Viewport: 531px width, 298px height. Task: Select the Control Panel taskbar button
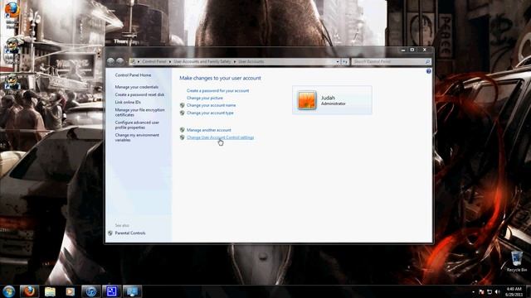click(x=132, y=291)
